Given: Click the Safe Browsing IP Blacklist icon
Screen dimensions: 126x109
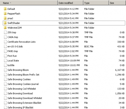Looking at the screenshot, I should point(5,107).
